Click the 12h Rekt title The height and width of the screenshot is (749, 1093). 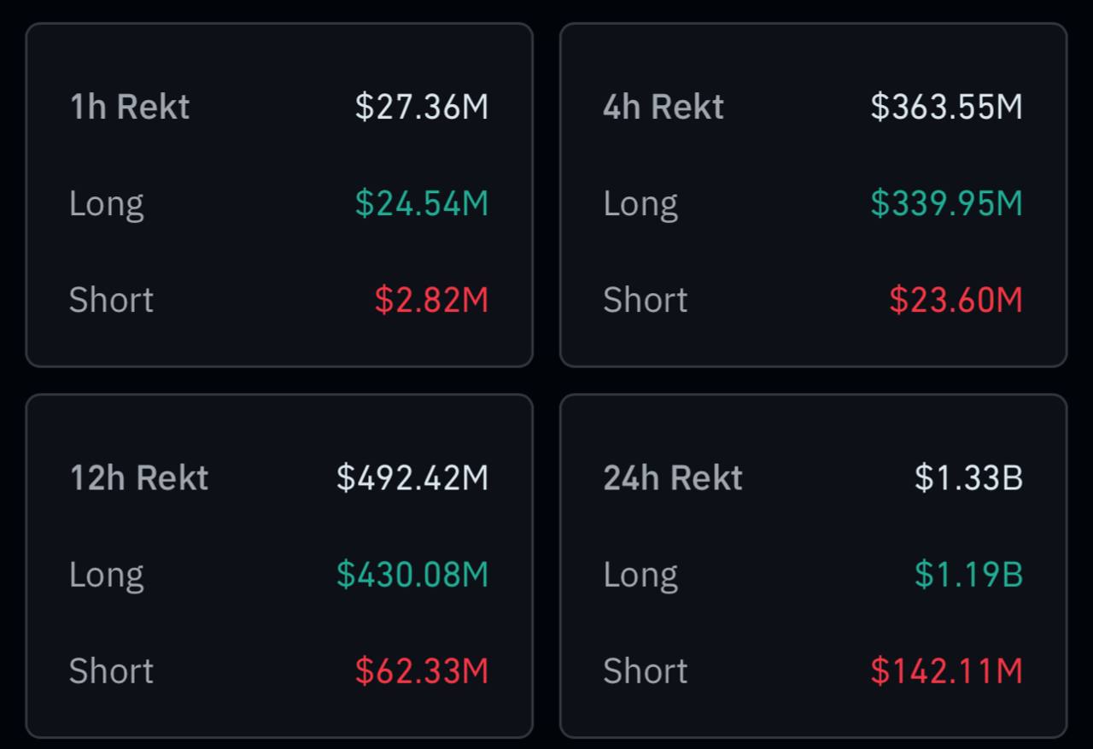pos(138,477)
